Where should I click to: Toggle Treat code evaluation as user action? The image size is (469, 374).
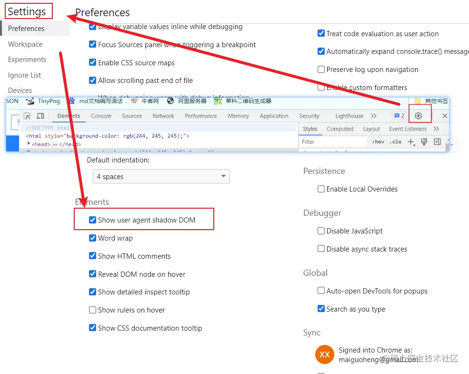pyautogui.click(x=321, y=33)
